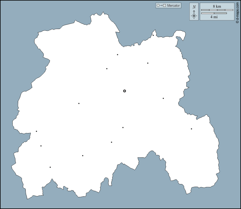Click the city dot just south of the northernmost dot
The height and width of the screenshot is (209, 241).
click(148, 63)
